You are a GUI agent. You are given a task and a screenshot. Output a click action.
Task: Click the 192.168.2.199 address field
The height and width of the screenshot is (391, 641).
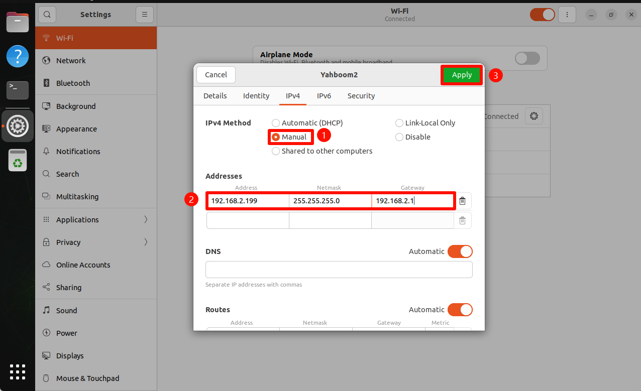point(248,201)
